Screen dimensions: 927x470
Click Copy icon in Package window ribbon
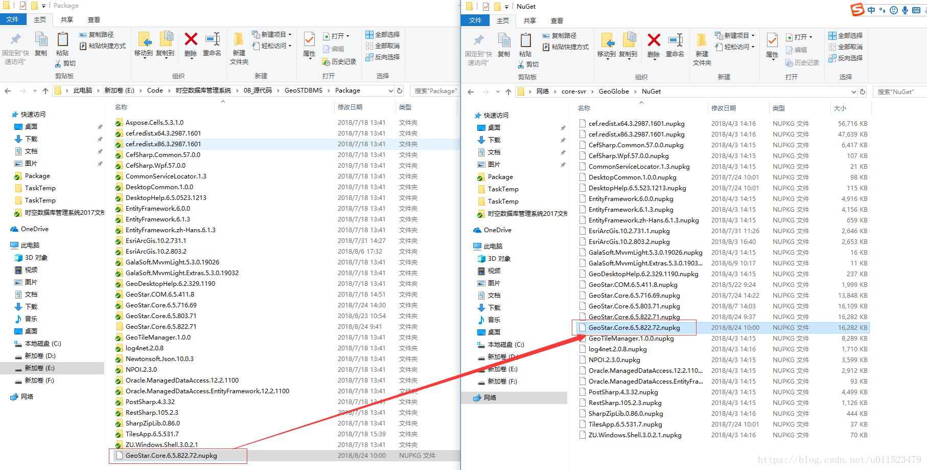click(x=41, y=39)
